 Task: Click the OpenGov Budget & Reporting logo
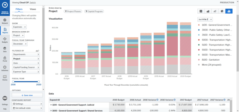pyautogui.click(x=5, y=7)
